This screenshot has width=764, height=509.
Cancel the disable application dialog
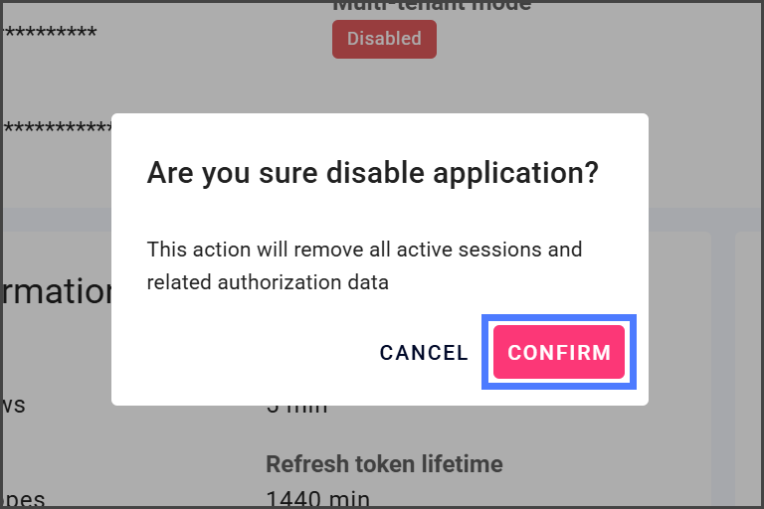point(424,353)
